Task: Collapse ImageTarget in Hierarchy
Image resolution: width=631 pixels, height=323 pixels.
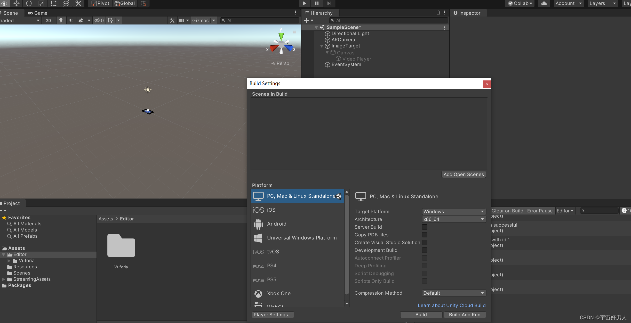Action: click(x=322, y=46)
